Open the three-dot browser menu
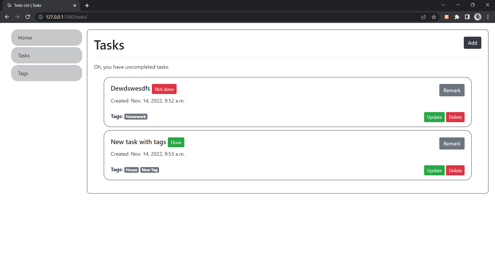This screenshot has height=266, width=495. pos(488,17)
